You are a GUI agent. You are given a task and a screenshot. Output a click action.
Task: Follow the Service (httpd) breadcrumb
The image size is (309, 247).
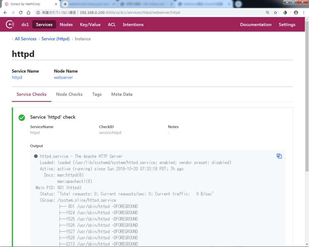tap(56, 39)
